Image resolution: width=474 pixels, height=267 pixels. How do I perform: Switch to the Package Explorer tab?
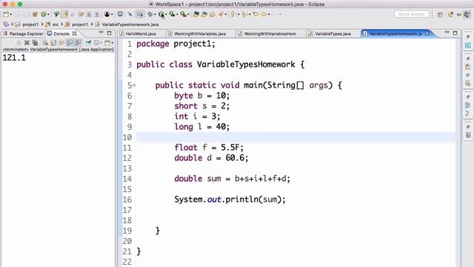tap(23, 33)
